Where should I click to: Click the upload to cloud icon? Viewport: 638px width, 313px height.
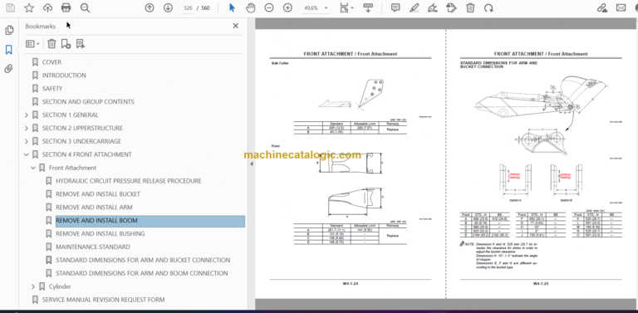47,7
